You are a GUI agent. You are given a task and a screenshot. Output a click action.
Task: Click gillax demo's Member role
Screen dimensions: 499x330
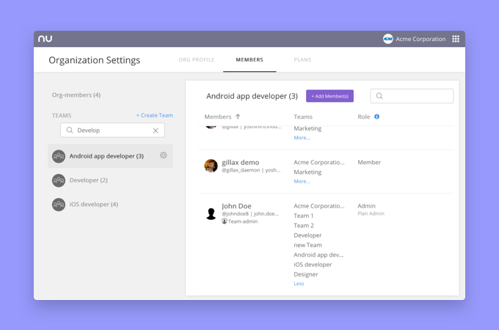(369, 163)
